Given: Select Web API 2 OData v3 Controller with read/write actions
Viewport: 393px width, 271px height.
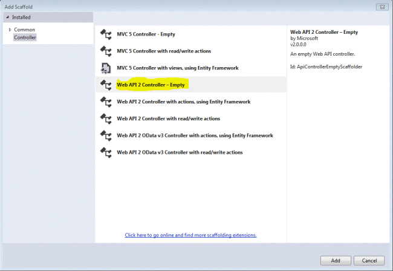Looking at the screenshot, I should click(190, 152).
